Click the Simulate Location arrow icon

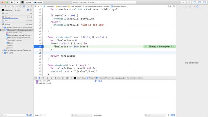click(71, 78)
